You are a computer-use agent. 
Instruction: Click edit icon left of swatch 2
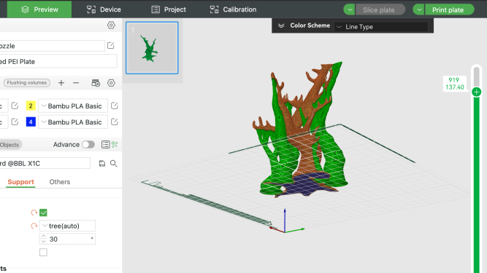pyautogui.click(x=15, y=106)
